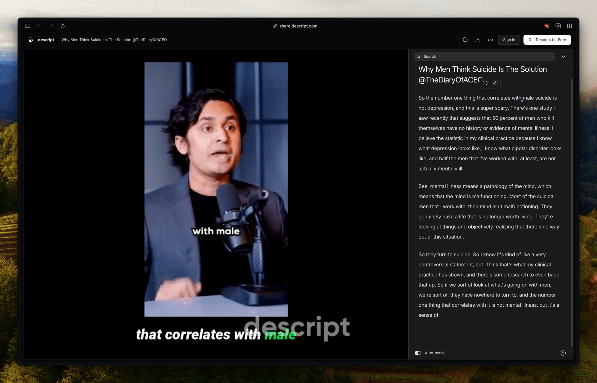
Task: Open browser split view icon
Action: (x=569, y=26)
